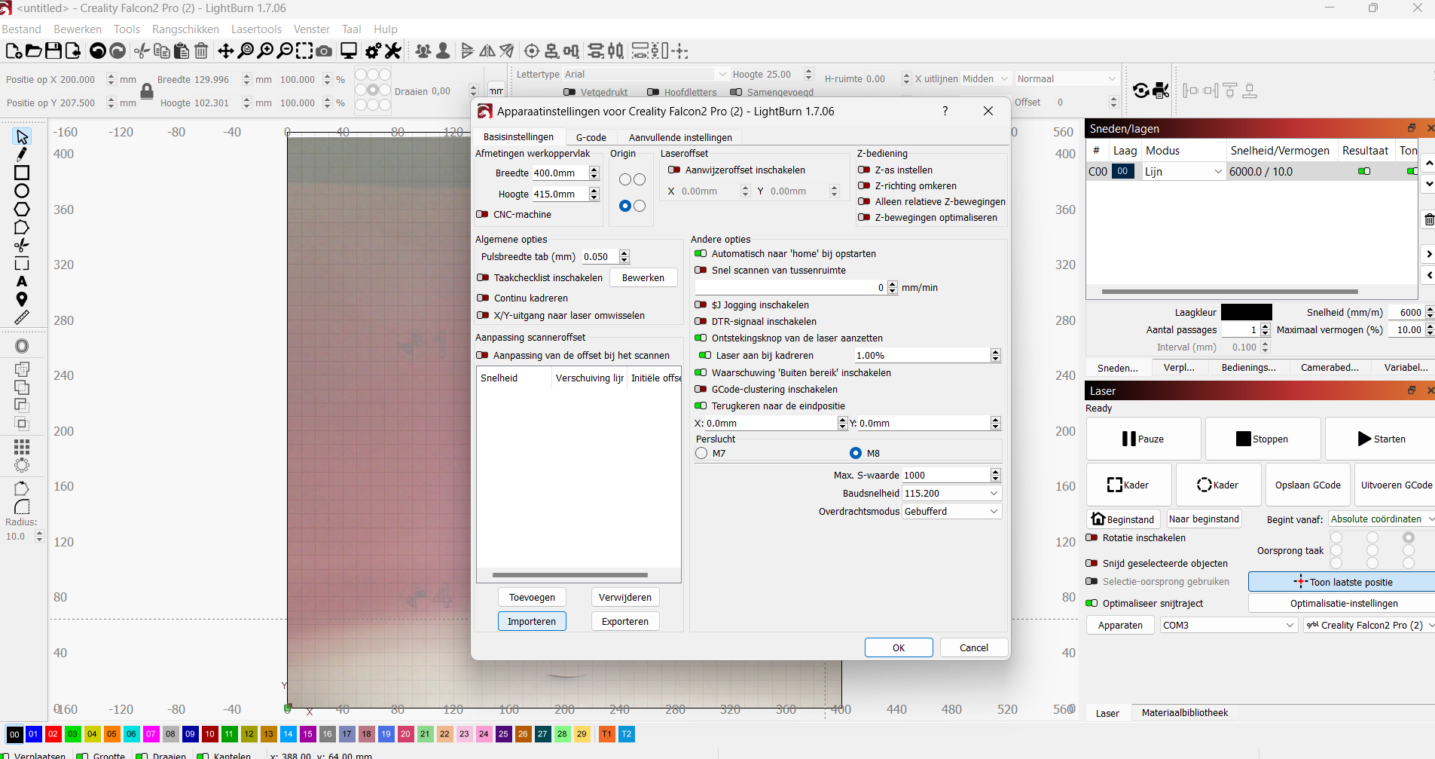The height and width of the screenshot is (759, 1435).
Task: Click the lock aspect ratio padlock
Action: [147, 91]
